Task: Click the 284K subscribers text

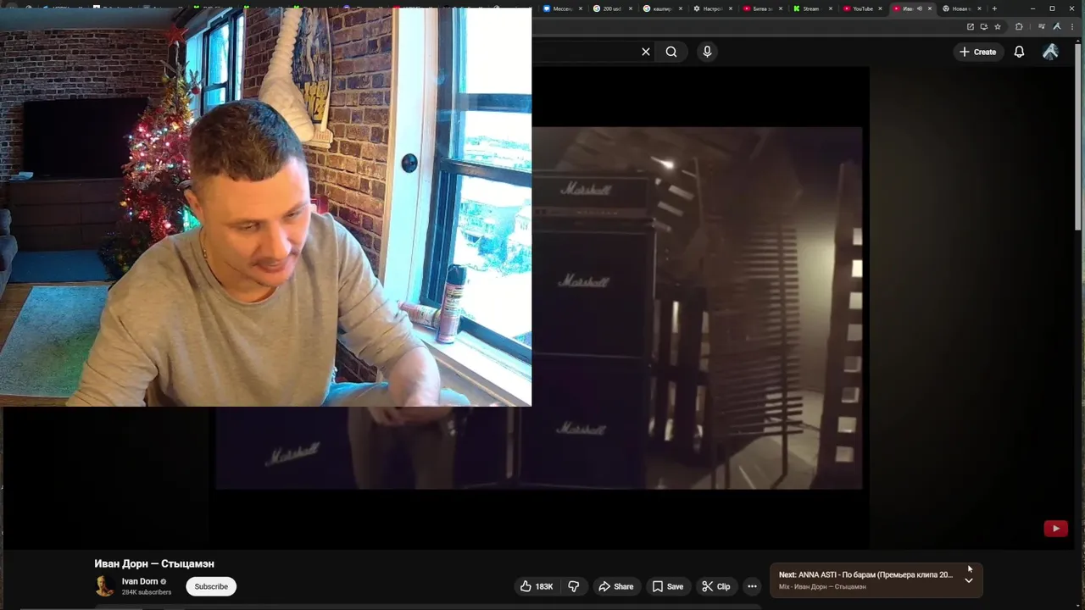Action: (147, 592)
